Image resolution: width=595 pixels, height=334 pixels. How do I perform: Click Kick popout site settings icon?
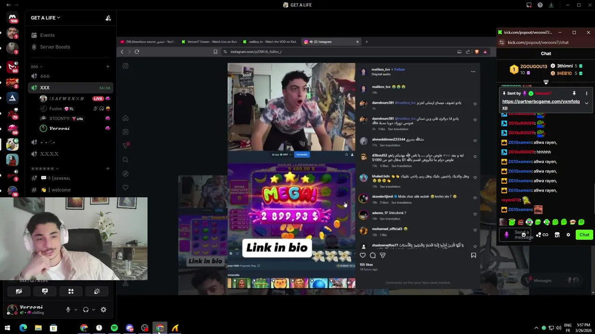pyautogui.click(x=501, y=42)
